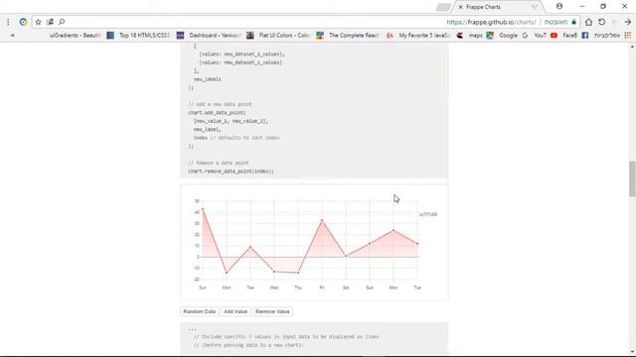
Task: Click the Remove Value button
Action: [272, 311]
